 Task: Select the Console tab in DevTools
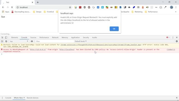[24, 37]
